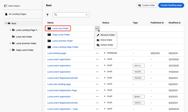Image resolution: width=188 pixels, height=112 pixels.
Task: Click the Yoga Luma Folder icon in the list
Action: (x=49, y=35)
